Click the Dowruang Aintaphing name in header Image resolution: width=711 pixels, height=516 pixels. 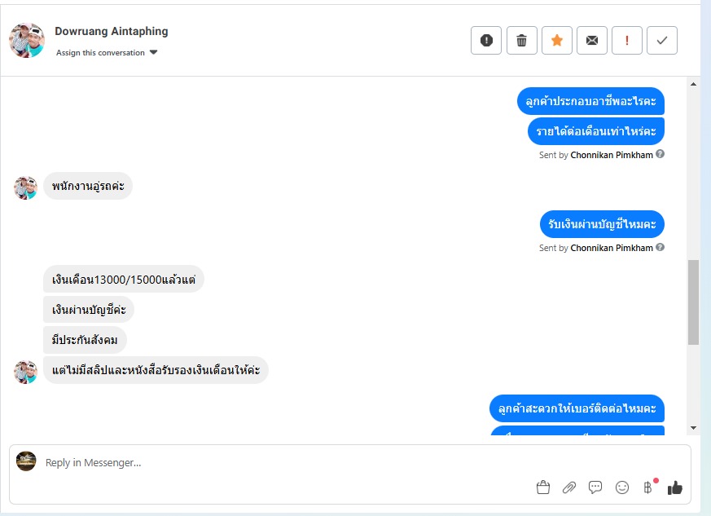click(112, 32)
